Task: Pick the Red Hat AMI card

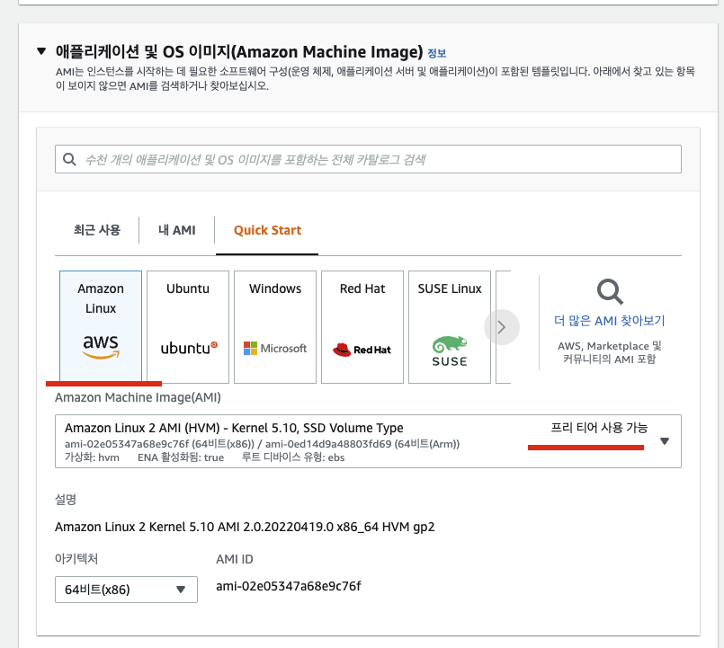Action: (x=362, y=327)
